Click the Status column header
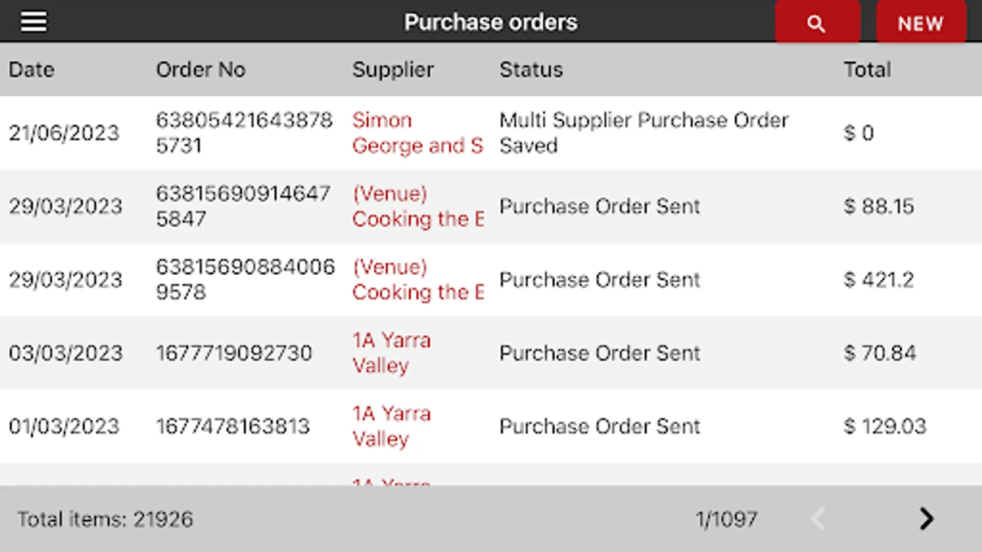 tap(531, 69)
